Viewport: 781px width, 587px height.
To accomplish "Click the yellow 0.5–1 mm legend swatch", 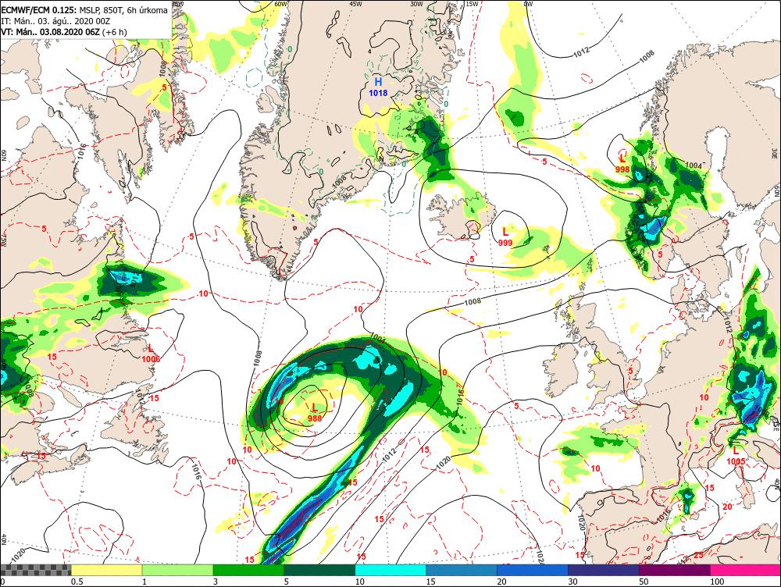I will [106, 570].
